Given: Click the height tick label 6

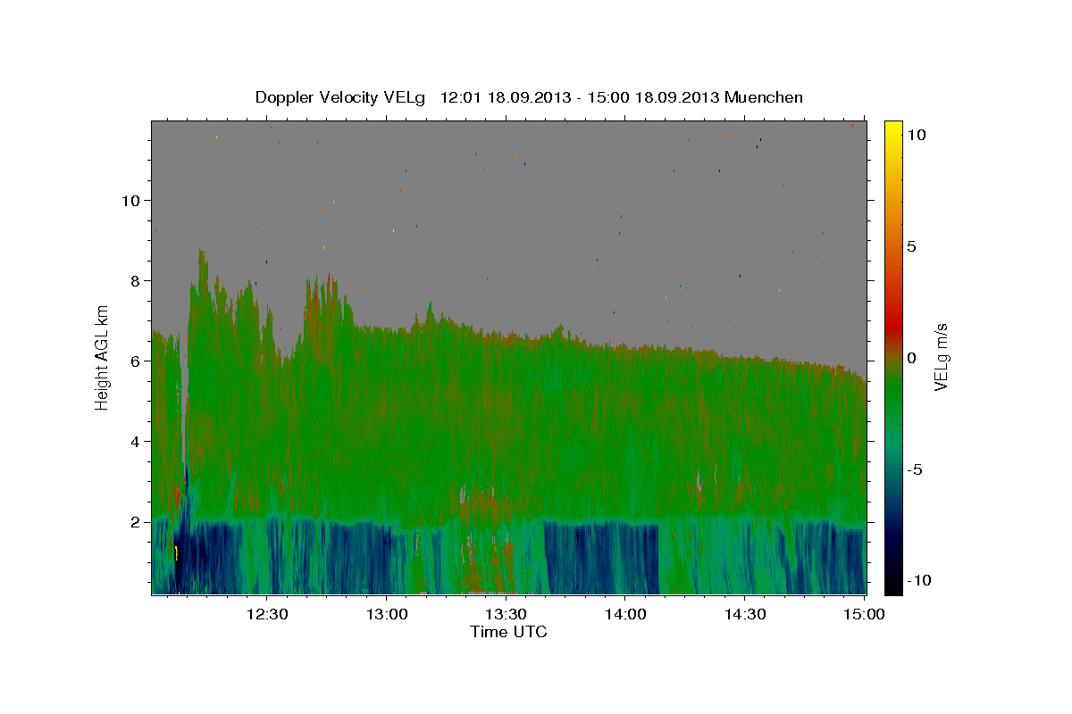Looking at the screenshot, I should coord(134,361).
